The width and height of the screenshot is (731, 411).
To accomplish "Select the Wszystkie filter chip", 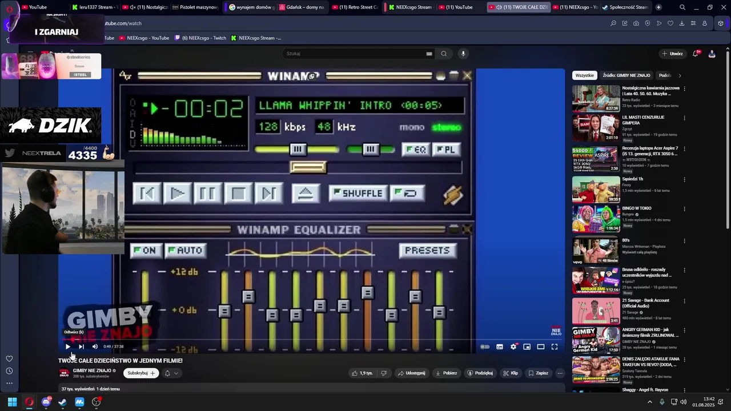I will (585, 75).
